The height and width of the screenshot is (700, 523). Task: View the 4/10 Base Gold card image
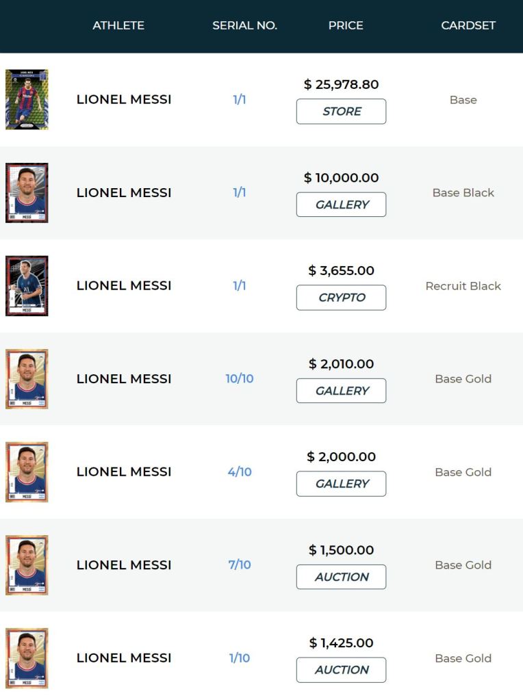click(x=27, y=471)
